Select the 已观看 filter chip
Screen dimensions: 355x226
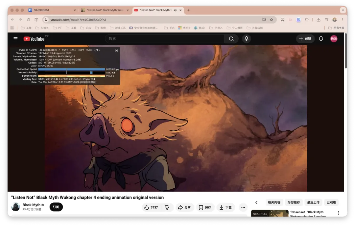[x=331, y=202]
